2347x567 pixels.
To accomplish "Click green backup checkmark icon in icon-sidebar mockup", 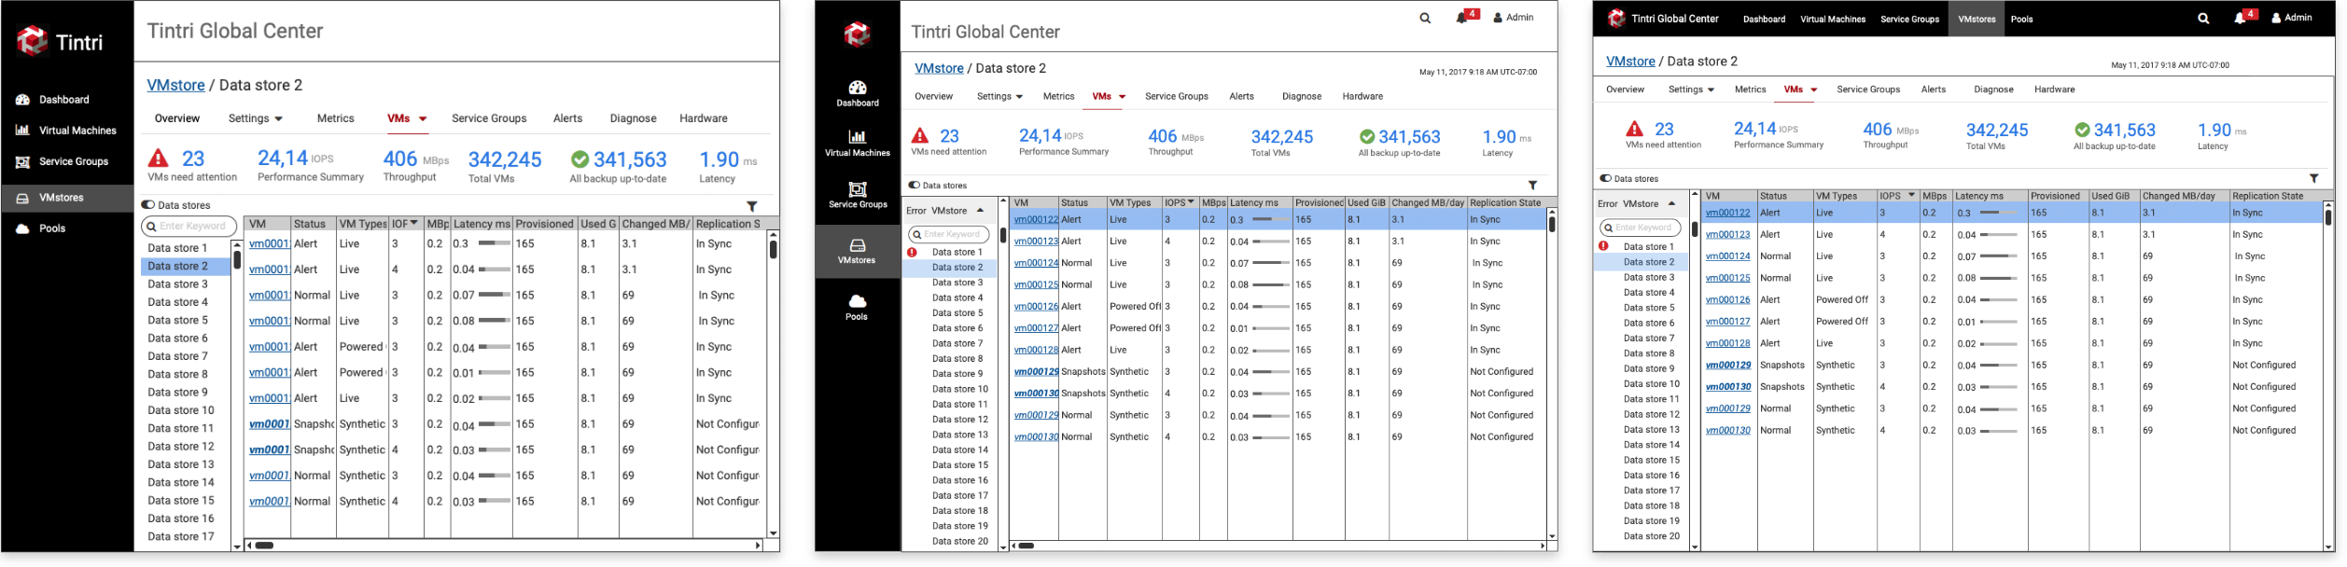I will (x=1367, y=136).
